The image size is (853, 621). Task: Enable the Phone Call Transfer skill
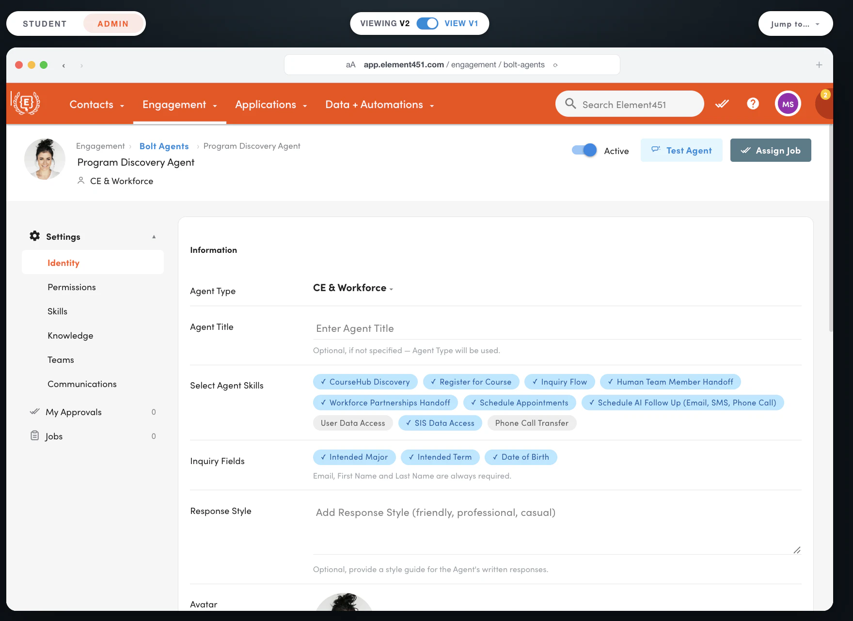532,423
